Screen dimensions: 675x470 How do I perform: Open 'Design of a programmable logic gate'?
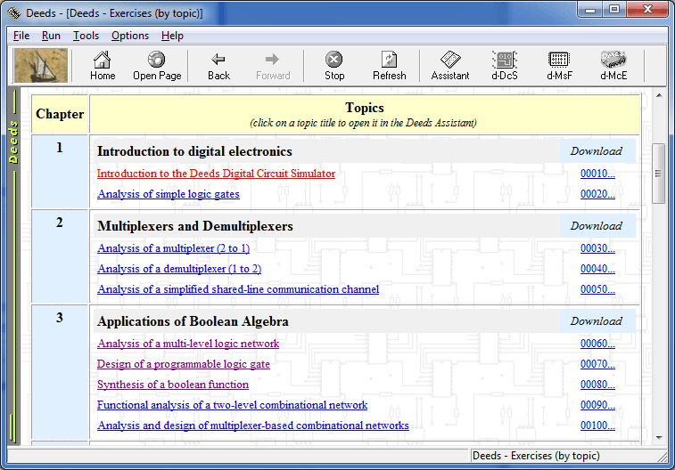click(x=184, y=364)
